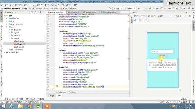Open the Refactor menu
This screenshot has width=195, height=109.
(40, 5)
